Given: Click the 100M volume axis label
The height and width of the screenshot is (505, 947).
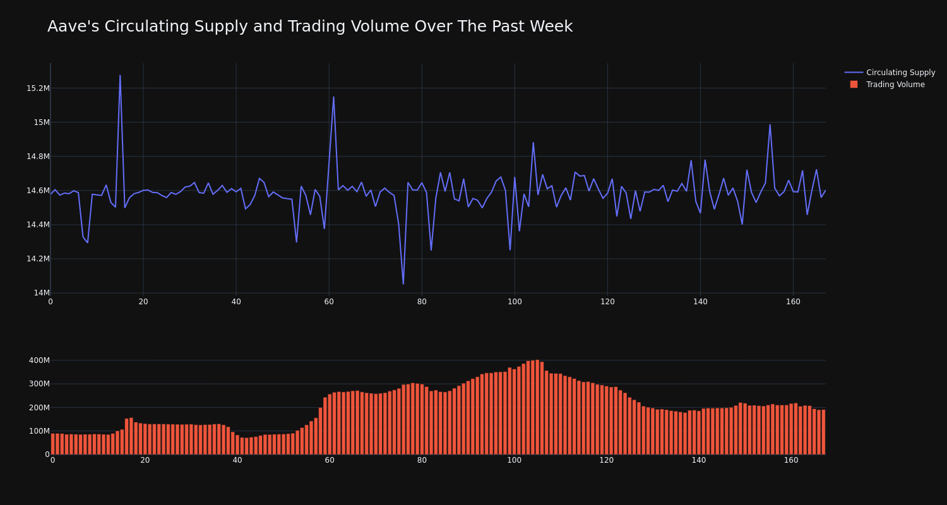Looking at the screenshot, I should [x=39, y=431].
